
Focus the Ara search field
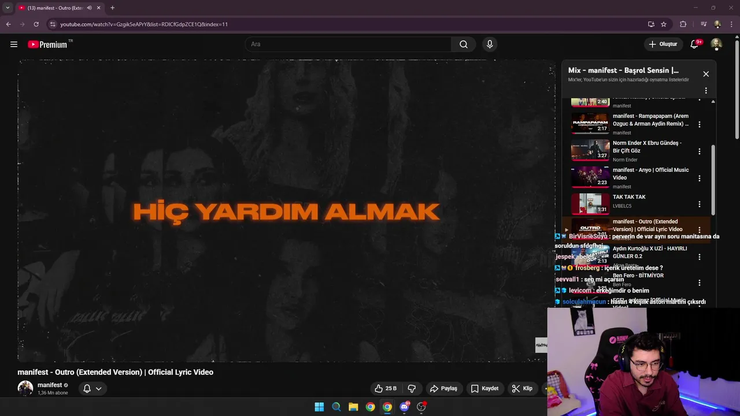point(349,44)
